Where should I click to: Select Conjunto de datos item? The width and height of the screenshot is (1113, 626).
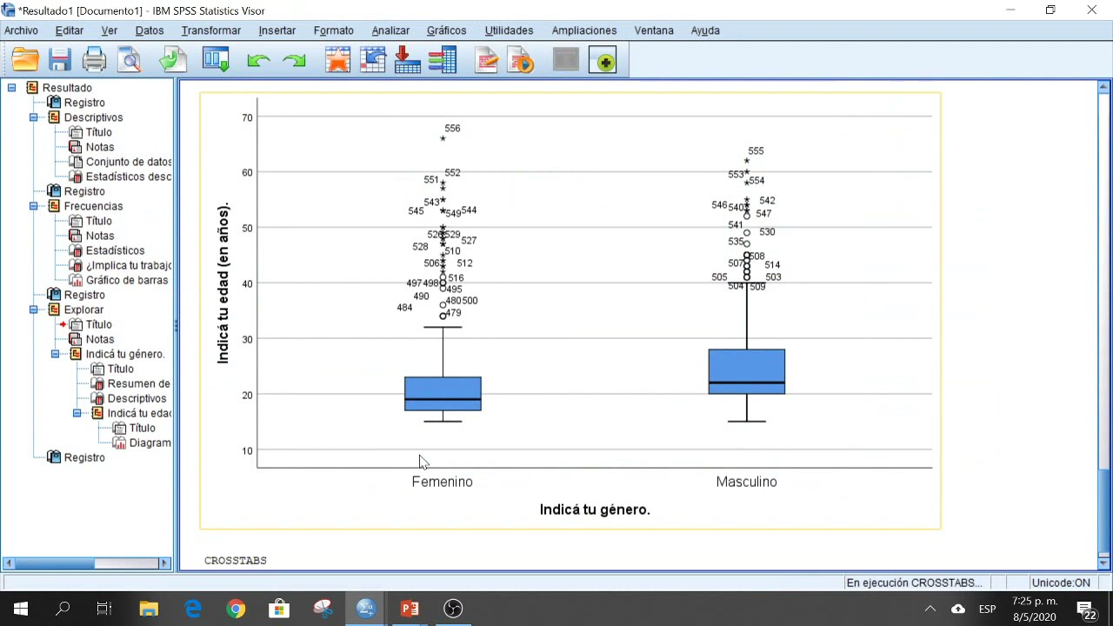coord(120,162)
